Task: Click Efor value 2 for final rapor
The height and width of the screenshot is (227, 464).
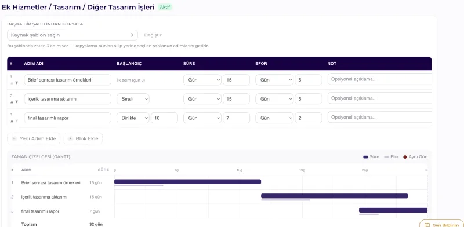Action: click(x=309, y=118)
